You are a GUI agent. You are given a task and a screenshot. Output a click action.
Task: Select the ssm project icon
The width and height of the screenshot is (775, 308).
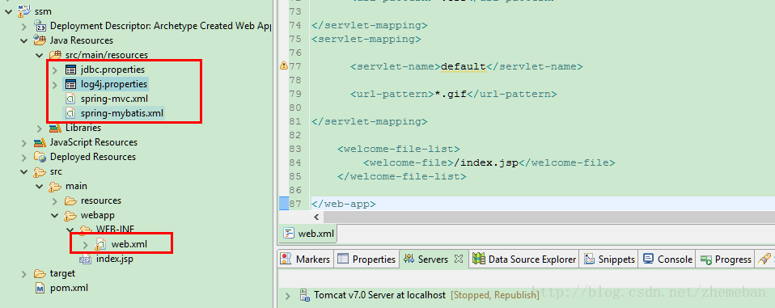pyautogui.click(x=23, y=11)
